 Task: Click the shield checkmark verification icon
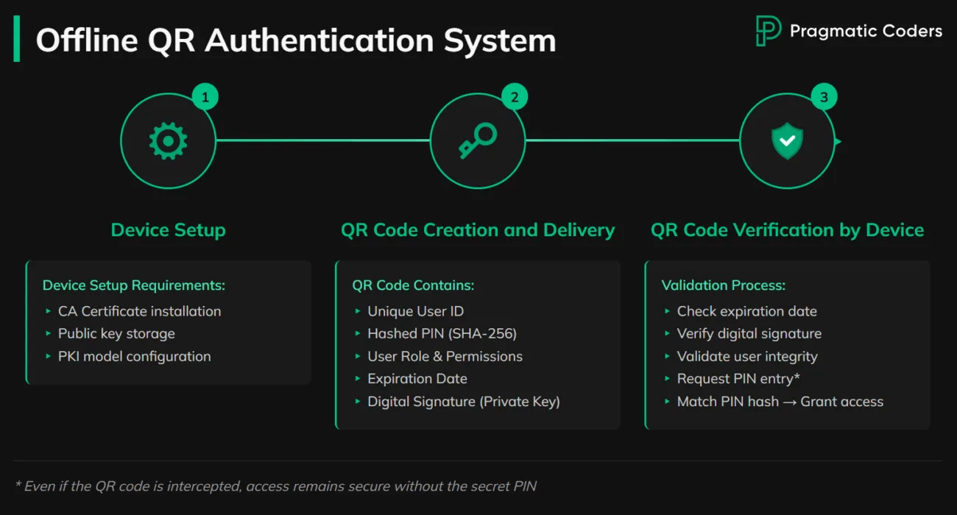tap(788, 141)
